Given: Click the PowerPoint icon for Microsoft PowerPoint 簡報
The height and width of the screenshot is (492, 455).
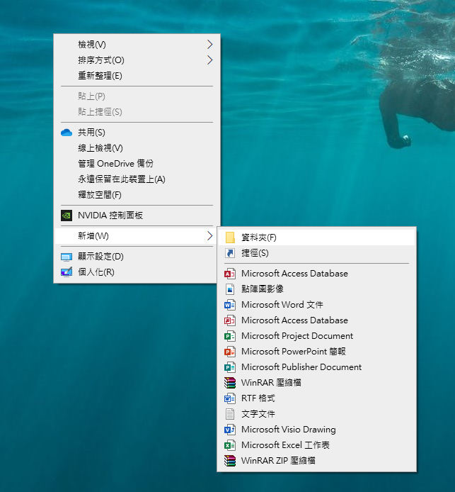Looking at the screenshot, I should 230,352.
